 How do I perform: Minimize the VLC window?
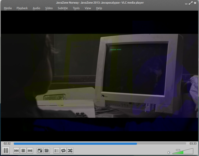point(186,4)
